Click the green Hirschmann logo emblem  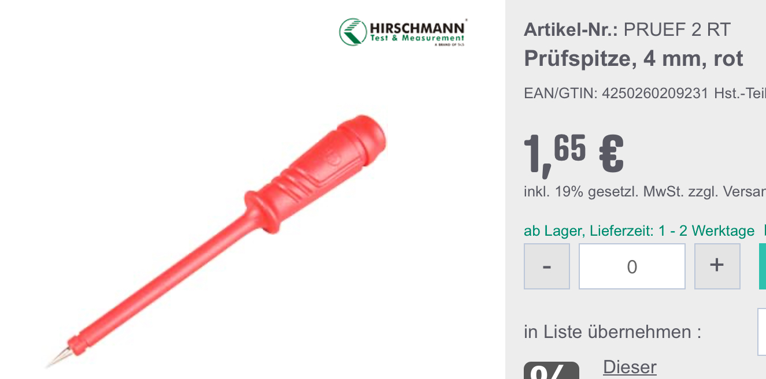[x=353, y=32]
